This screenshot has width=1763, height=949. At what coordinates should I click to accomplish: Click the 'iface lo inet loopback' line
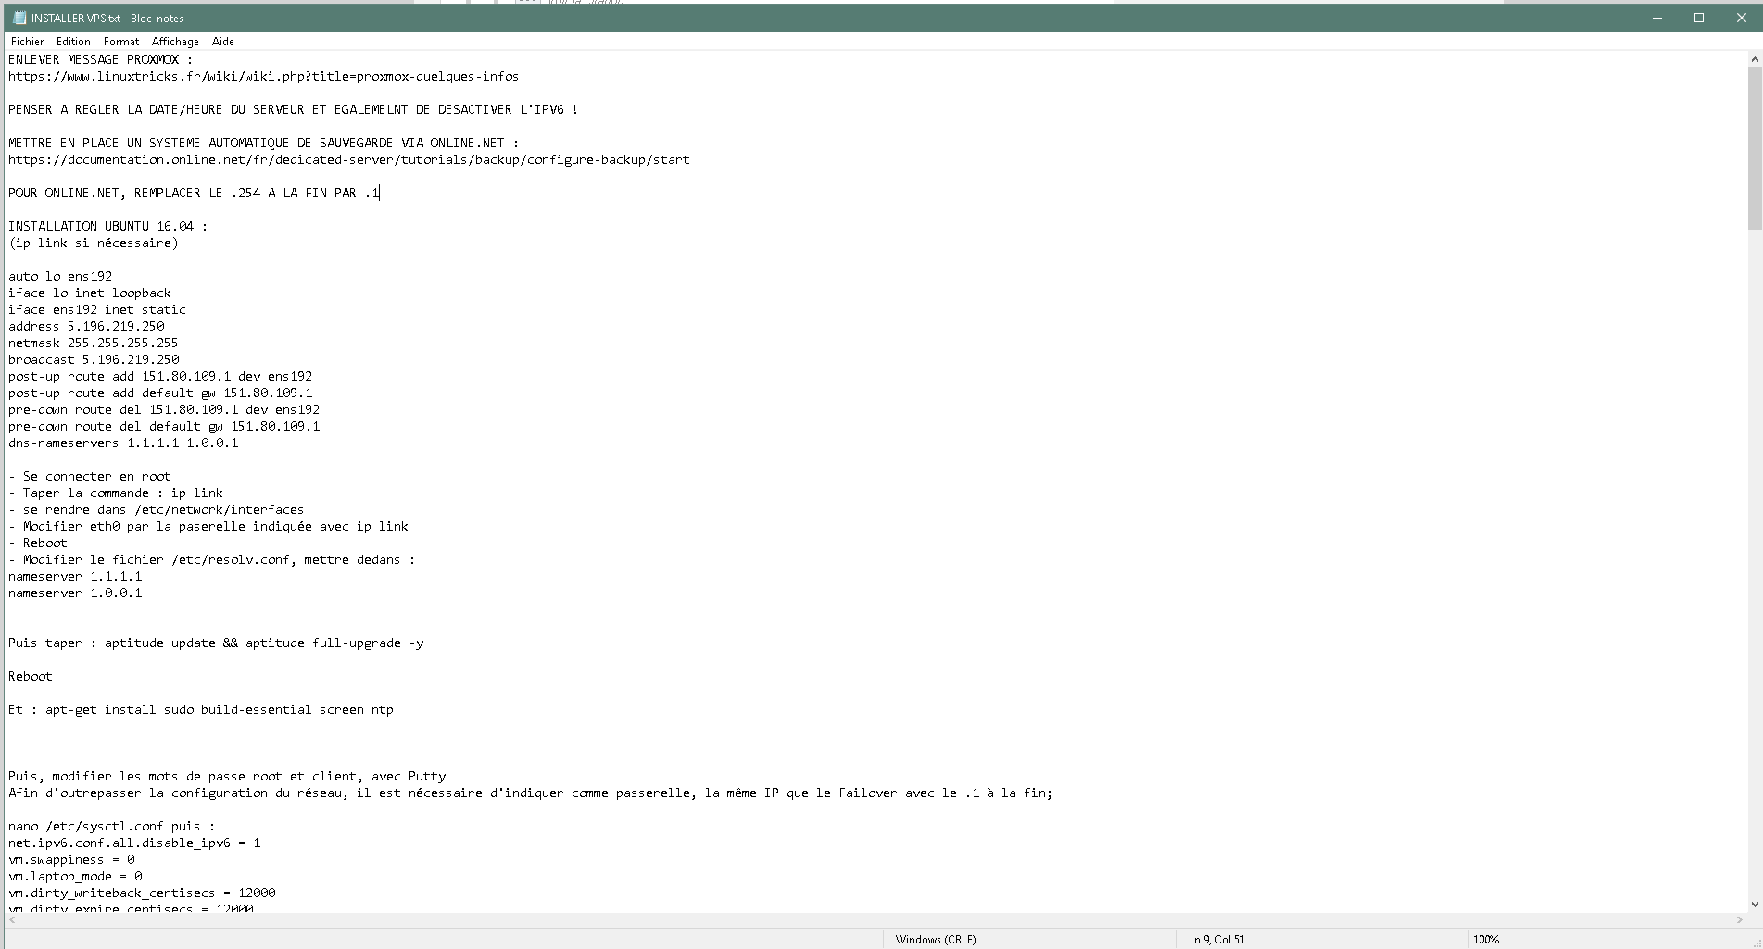click(90, 293)
